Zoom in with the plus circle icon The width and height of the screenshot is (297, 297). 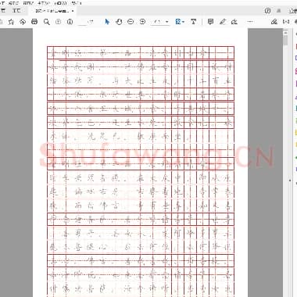pyautogui.click(x=142, y=22)
